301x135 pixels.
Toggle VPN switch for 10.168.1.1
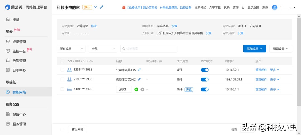(x=205, y=89)
